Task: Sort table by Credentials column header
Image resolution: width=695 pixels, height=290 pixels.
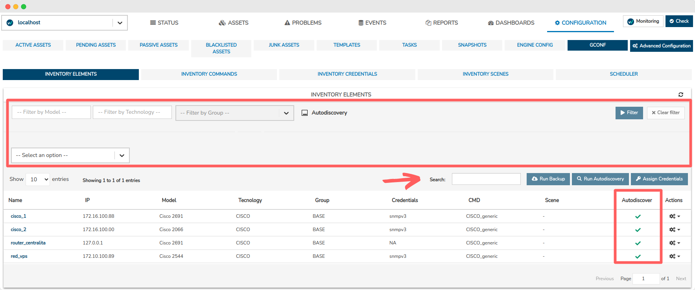Action: [405, 200]
